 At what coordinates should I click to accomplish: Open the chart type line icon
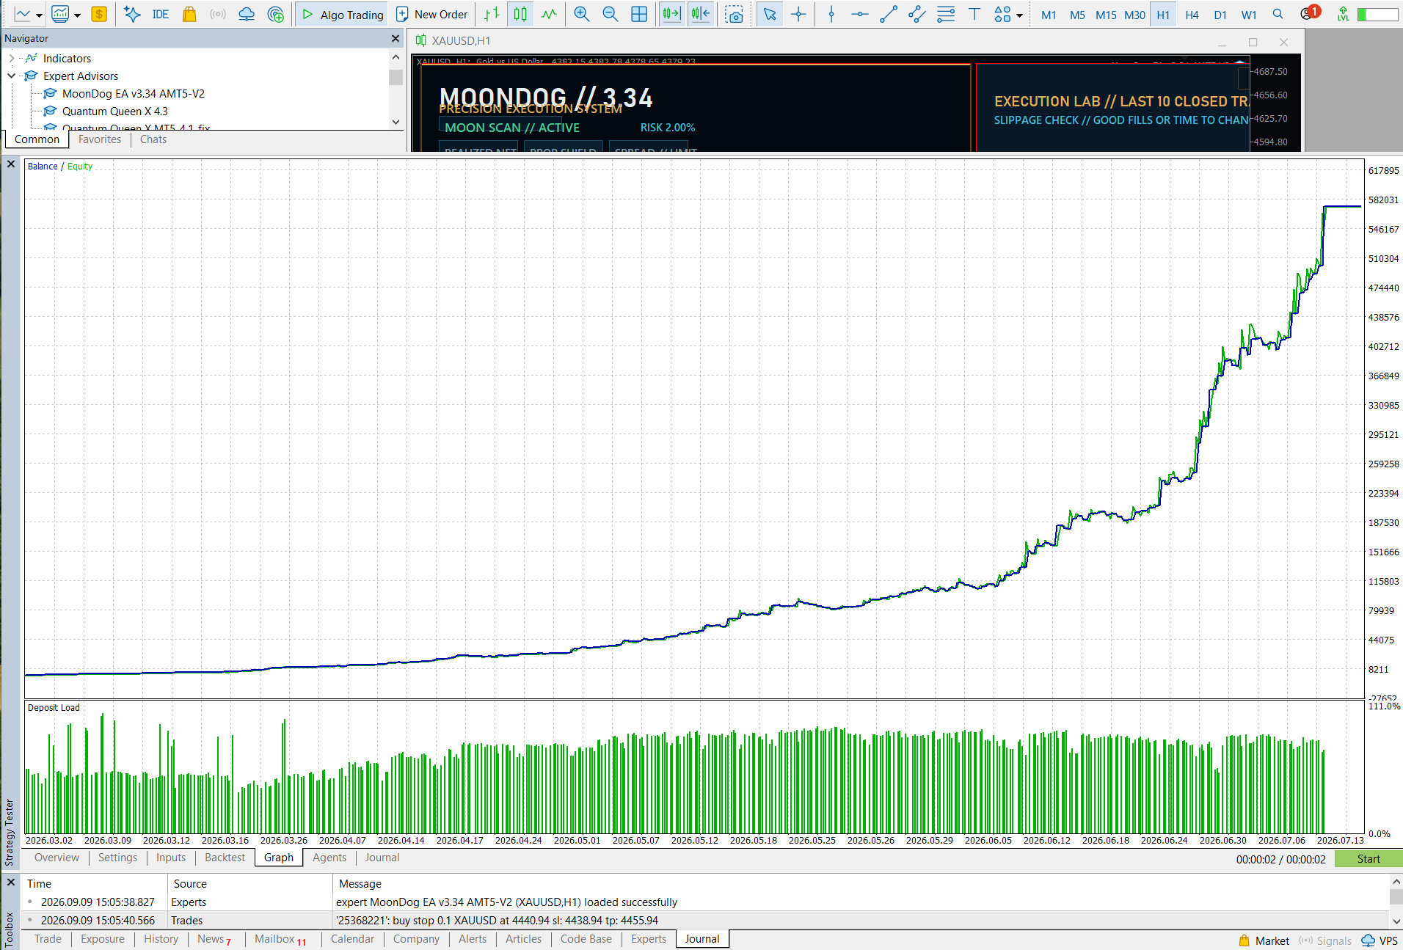pyautogui.click(x=23, y=14)
